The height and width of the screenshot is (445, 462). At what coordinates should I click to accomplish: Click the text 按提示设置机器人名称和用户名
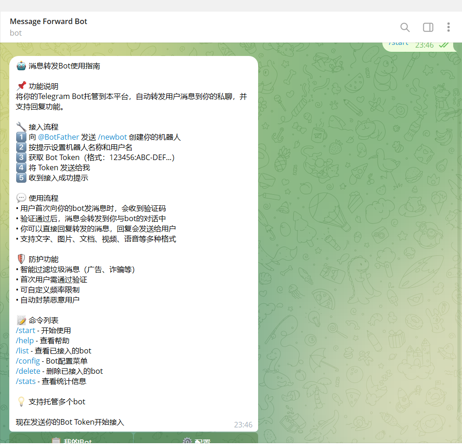pos(81,148)
